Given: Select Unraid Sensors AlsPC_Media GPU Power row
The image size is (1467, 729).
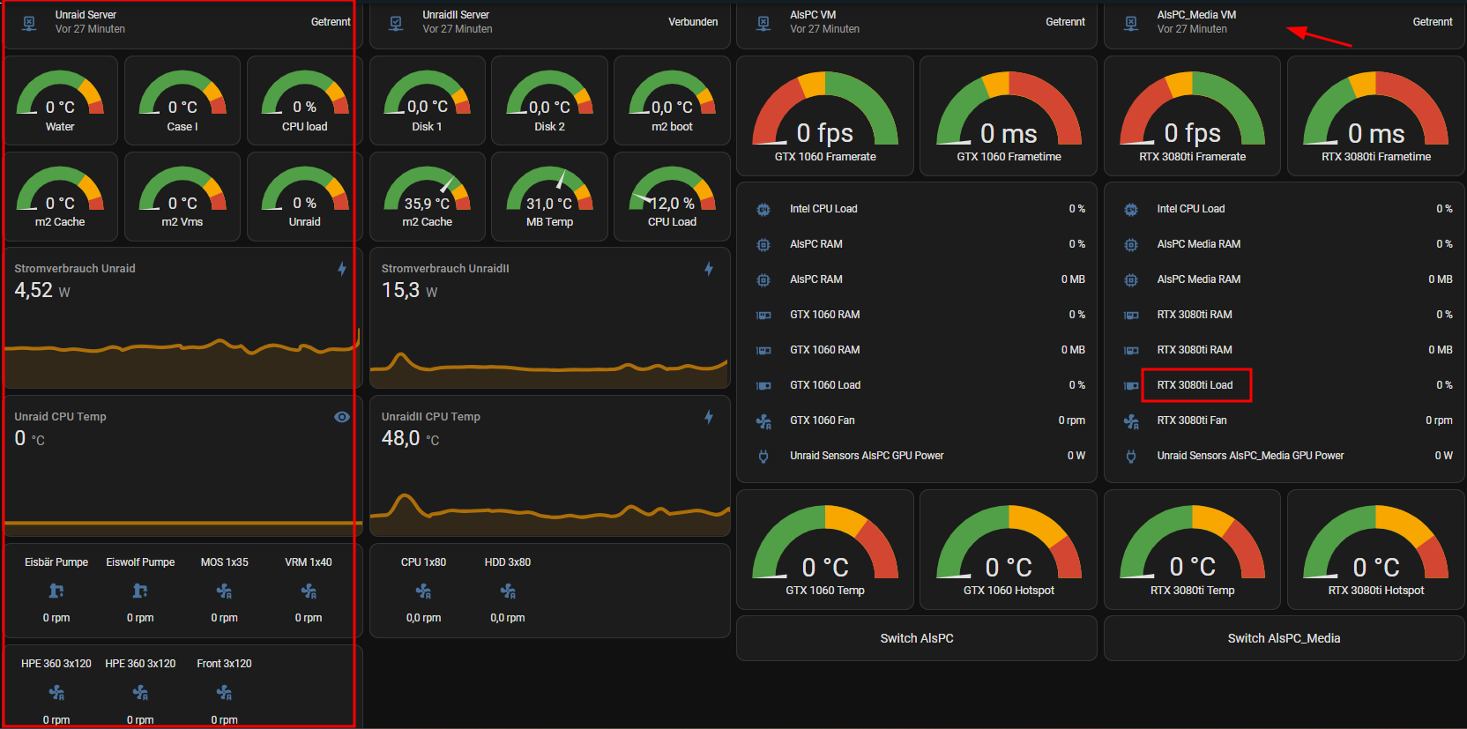Looking at the screenshot, I should pos(1284,456).
